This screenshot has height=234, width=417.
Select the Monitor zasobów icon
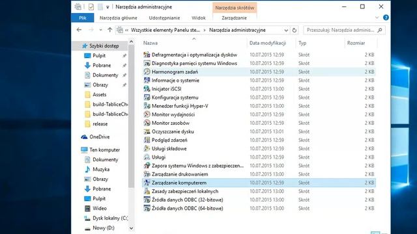[x=147, y=123]
